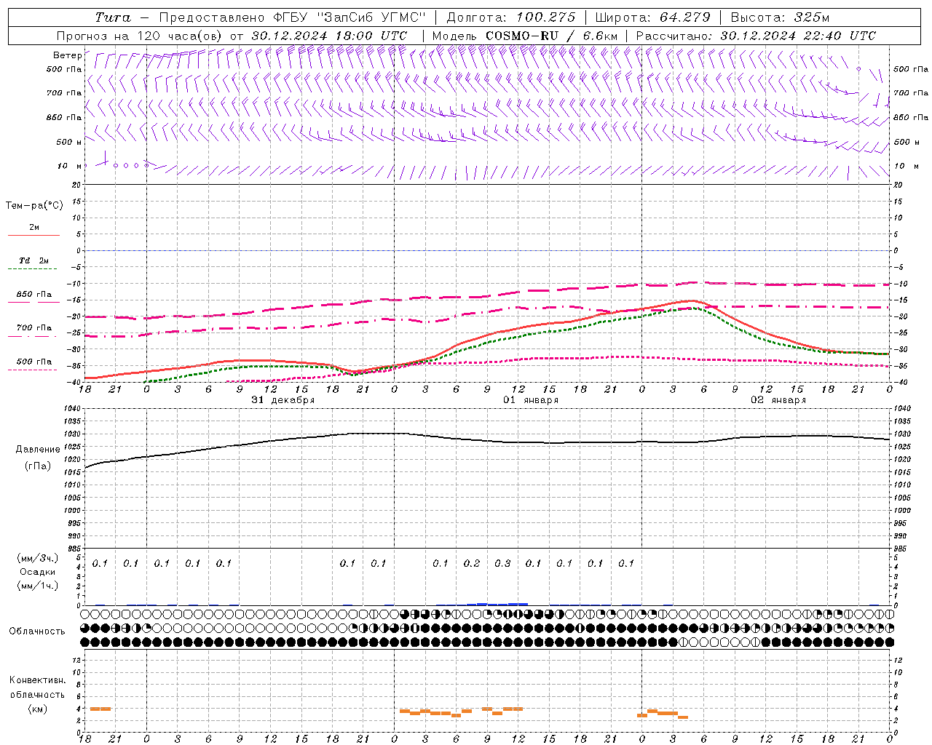The height and width of the screenshot is (745, 932).
Task: Select the "Тем-ра(°C)" panel label
Action: [34, 206]
